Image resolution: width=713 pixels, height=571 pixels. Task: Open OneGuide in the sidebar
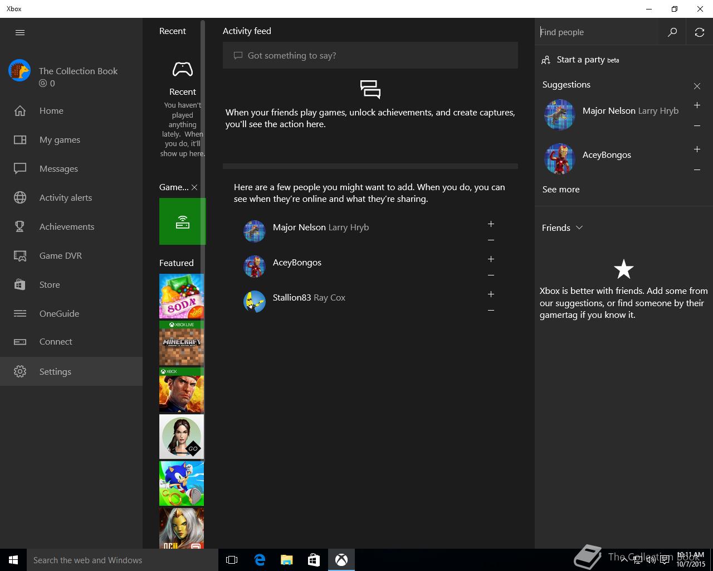(71, 313)
